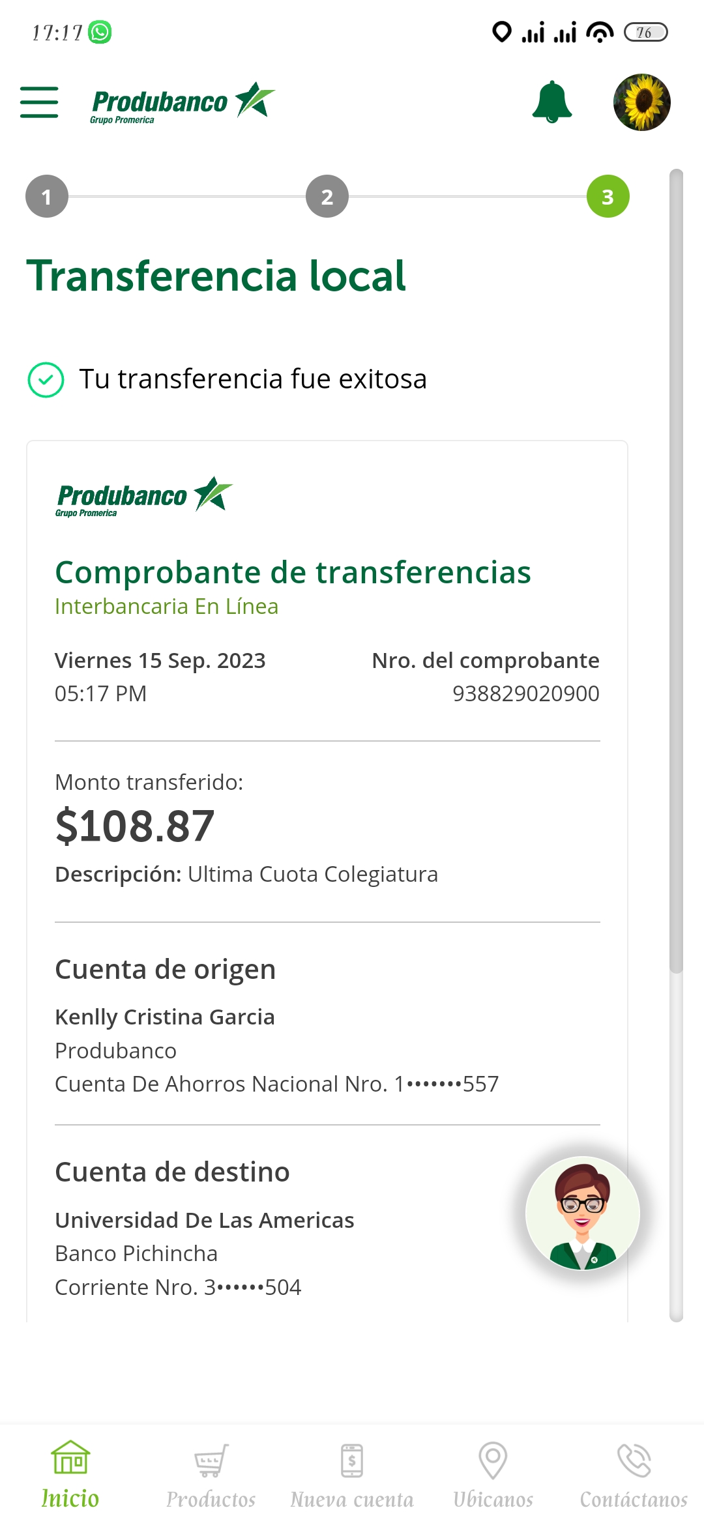
Task: Tap the transferred amount $108.87
Action: click(135, 826)
